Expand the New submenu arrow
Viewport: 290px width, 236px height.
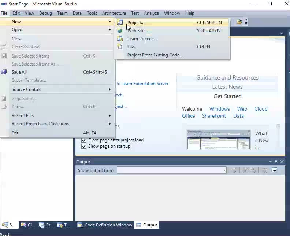110,22
